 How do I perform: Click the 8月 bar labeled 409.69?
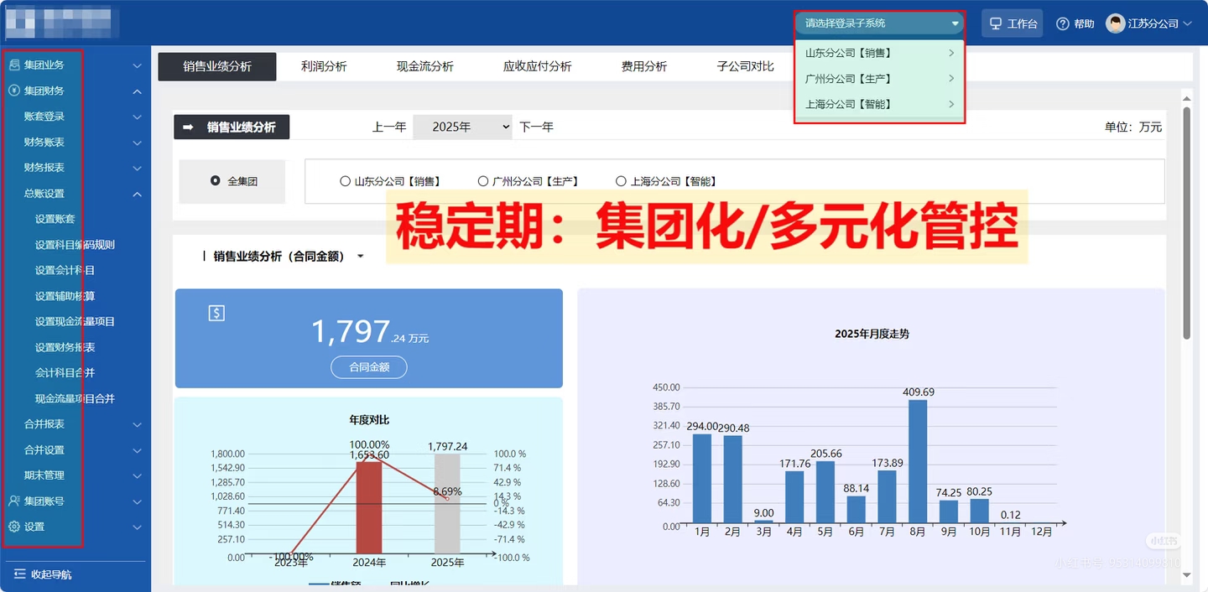(x=918, y=461)
